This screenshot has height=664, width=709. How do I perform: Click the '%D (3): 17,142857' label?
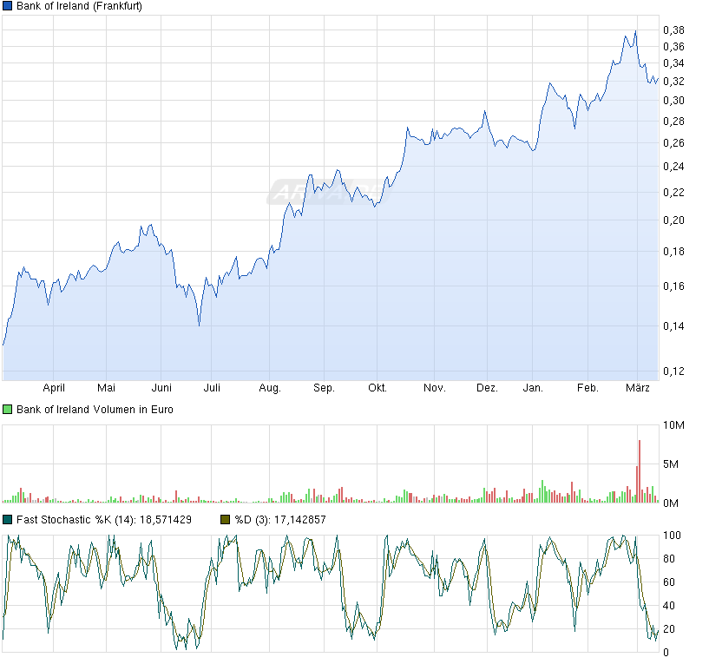click(x=280, y=520)
